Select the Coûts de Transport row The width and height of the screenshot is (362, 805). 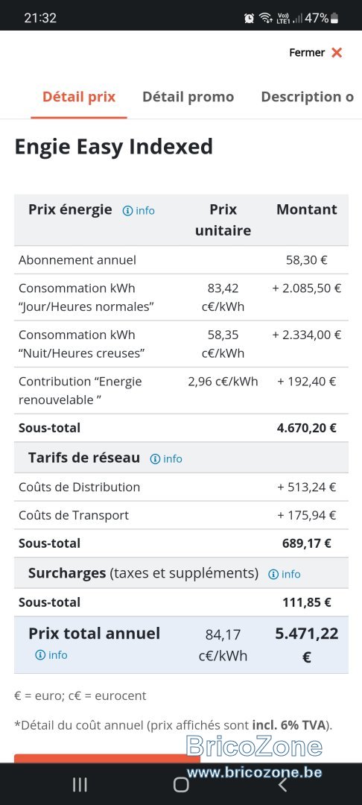tap(181, 515)
